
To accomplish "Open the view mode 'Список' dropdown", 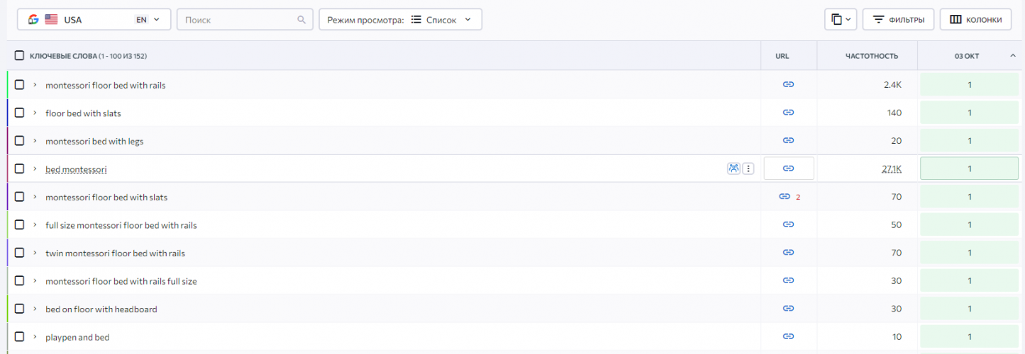I will [401, 20].
